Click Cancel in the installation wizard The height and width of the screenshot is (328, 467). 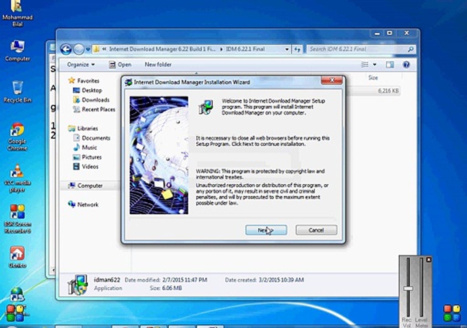316,230
